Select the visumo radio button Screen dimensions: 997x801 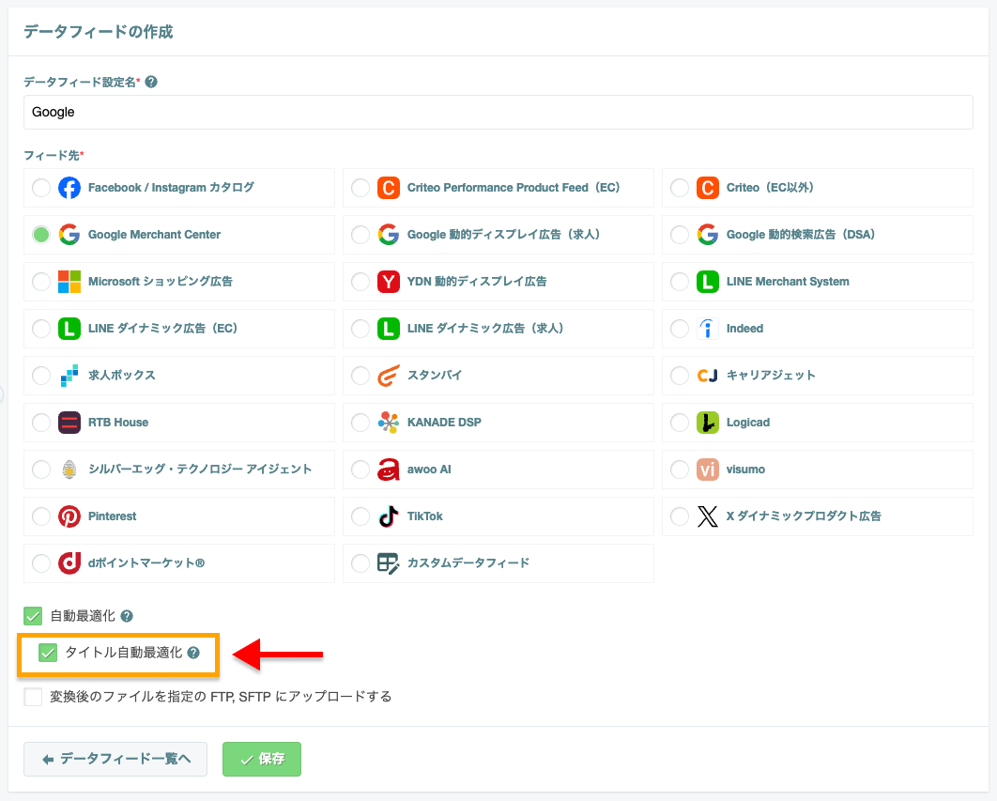coord(680,470)
